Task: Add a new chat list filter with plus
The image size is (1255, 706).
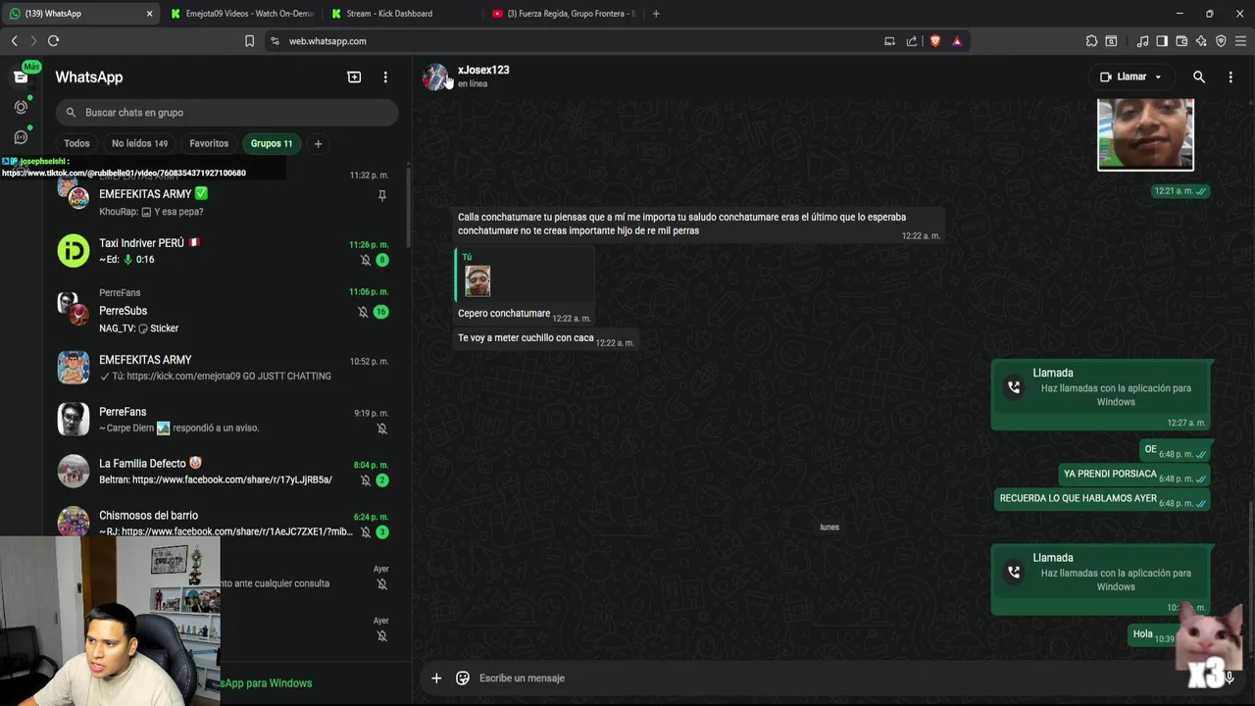Action: pyautogui.click(x=318, y=144)
